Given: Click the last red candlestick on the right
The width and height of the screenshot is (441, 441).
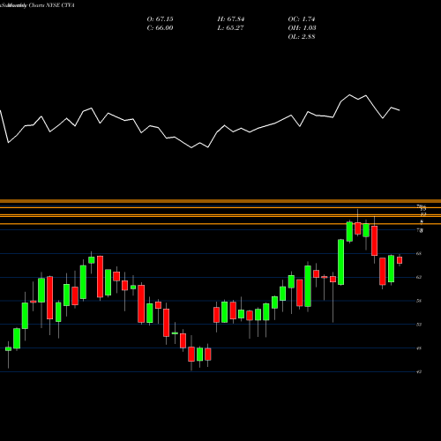Looking at the screenshot, I should (400, 260).
